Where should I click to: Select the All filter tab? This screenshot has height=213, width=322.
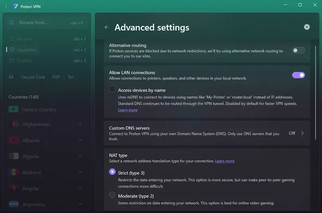pyautogui.click(x=11, y=77)
